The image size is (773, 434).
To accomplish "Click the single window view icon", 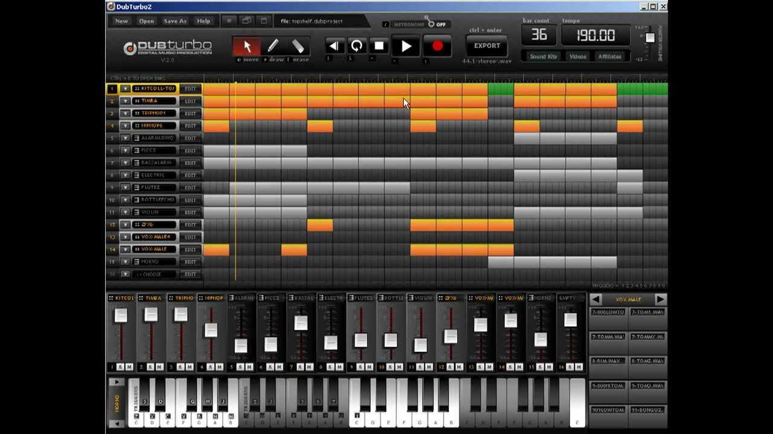I will click(x=264, y=21).
